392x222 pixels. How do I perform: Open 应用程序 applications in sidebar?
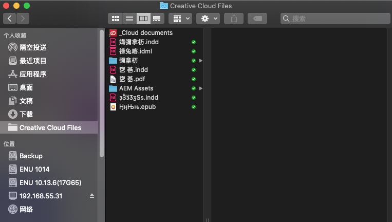tap(49, 74)
